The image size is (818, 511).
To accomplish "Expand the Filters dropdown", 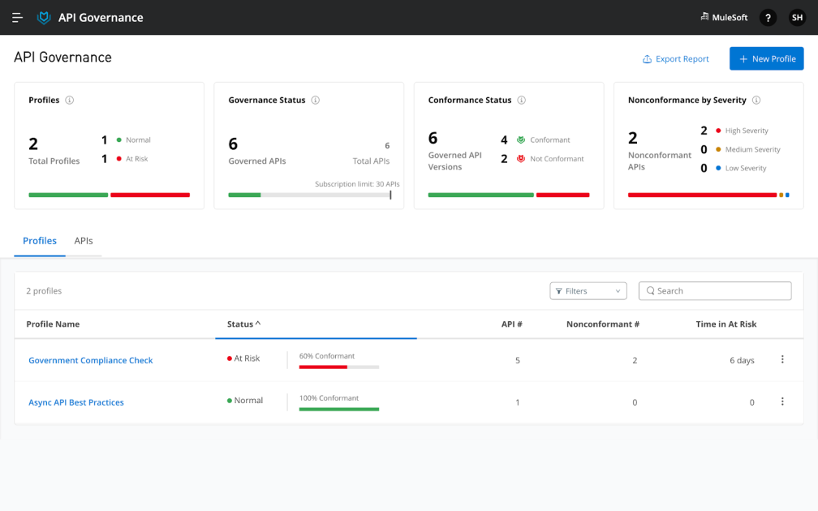I will point(588,290).
